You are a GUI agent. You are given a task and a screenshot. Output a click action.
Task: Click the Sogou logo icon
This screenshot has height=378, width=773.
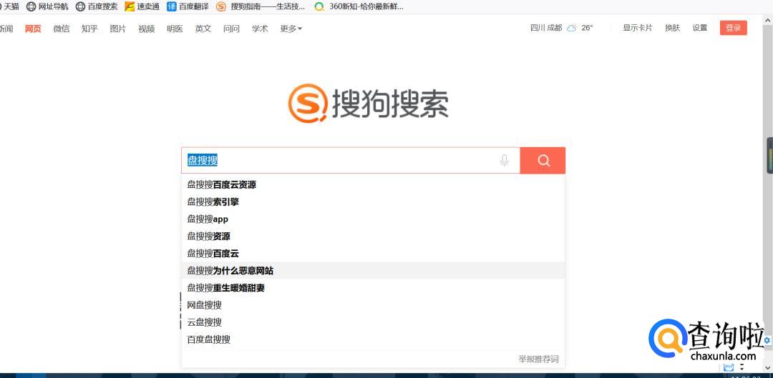point(308,104)
